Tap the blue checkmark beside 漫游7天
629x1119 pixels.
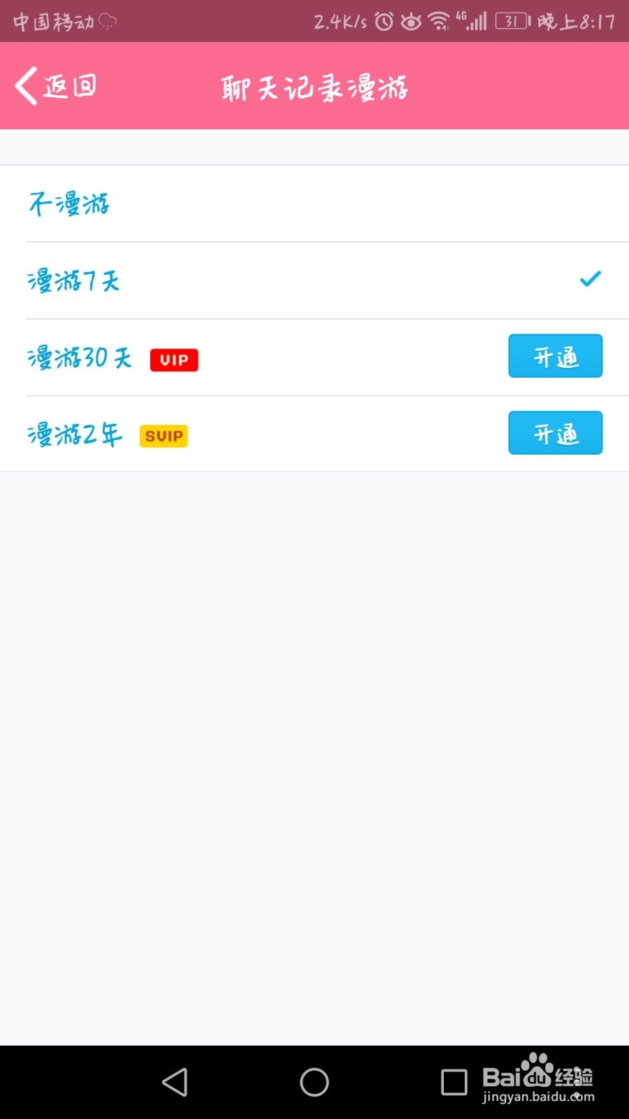pyautogui.click(x=590, y=280)
